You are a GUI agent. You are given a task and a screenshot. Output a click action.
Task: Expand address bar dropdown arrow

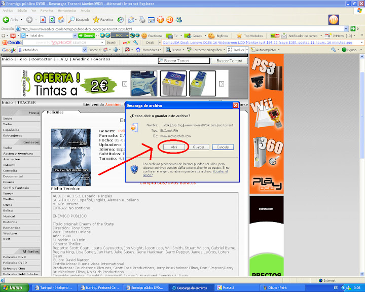coord(346,29)
